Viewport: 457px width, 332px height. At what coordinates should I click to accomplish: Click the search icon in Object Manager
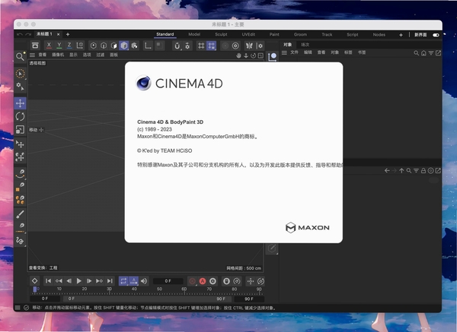coord(416,53)
